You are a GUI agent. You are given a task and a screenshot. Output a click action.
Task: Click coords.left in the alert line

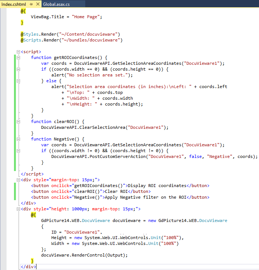tap(213, 87)
